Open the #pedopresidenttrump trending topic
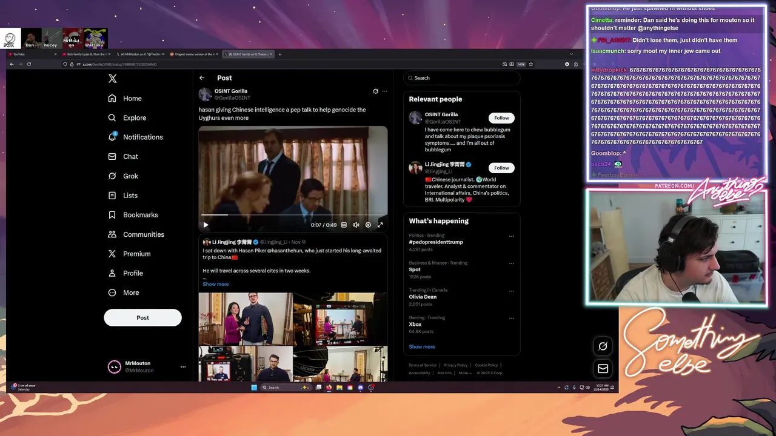This screenshot has width=776, height=436. [436, 242]
